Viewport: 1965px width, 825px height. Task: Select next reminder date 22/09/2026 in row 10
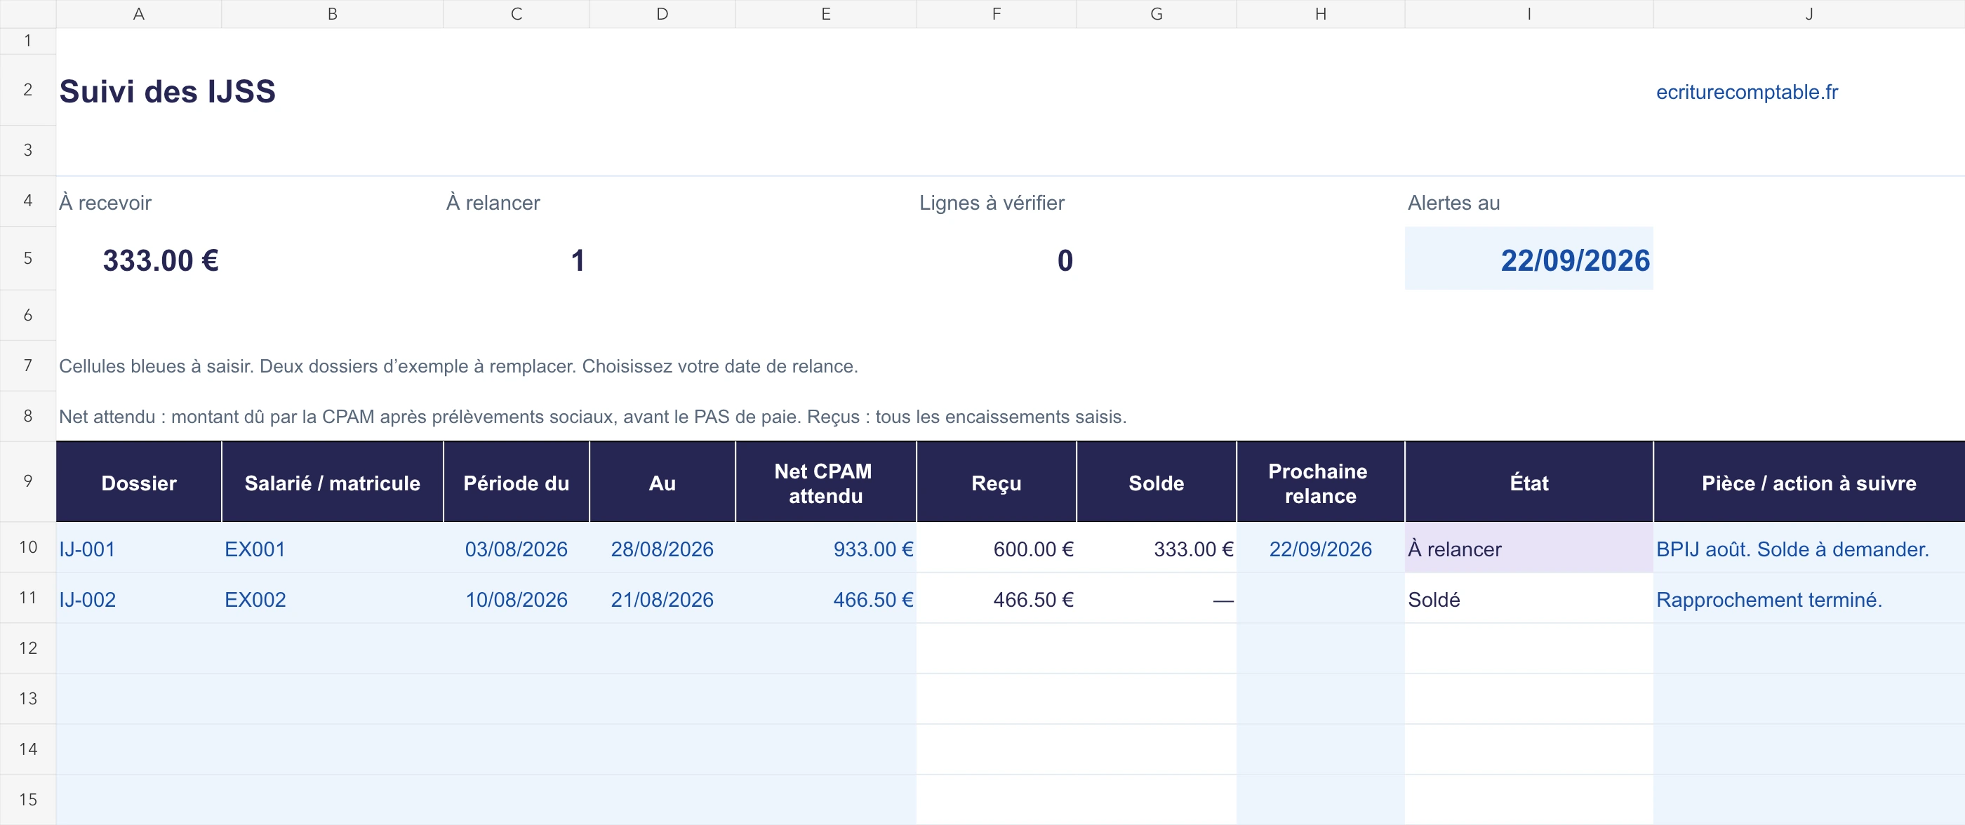1321,548
